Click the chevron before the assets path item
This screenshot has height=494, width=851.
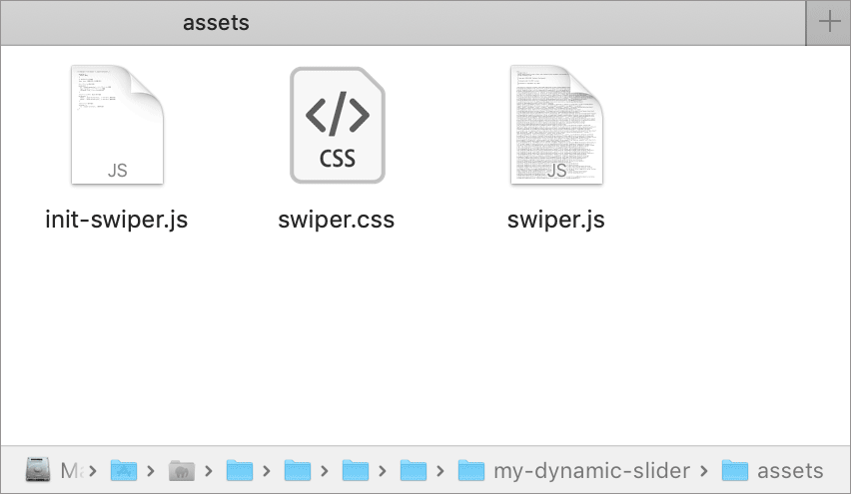(x=705, y=470)
